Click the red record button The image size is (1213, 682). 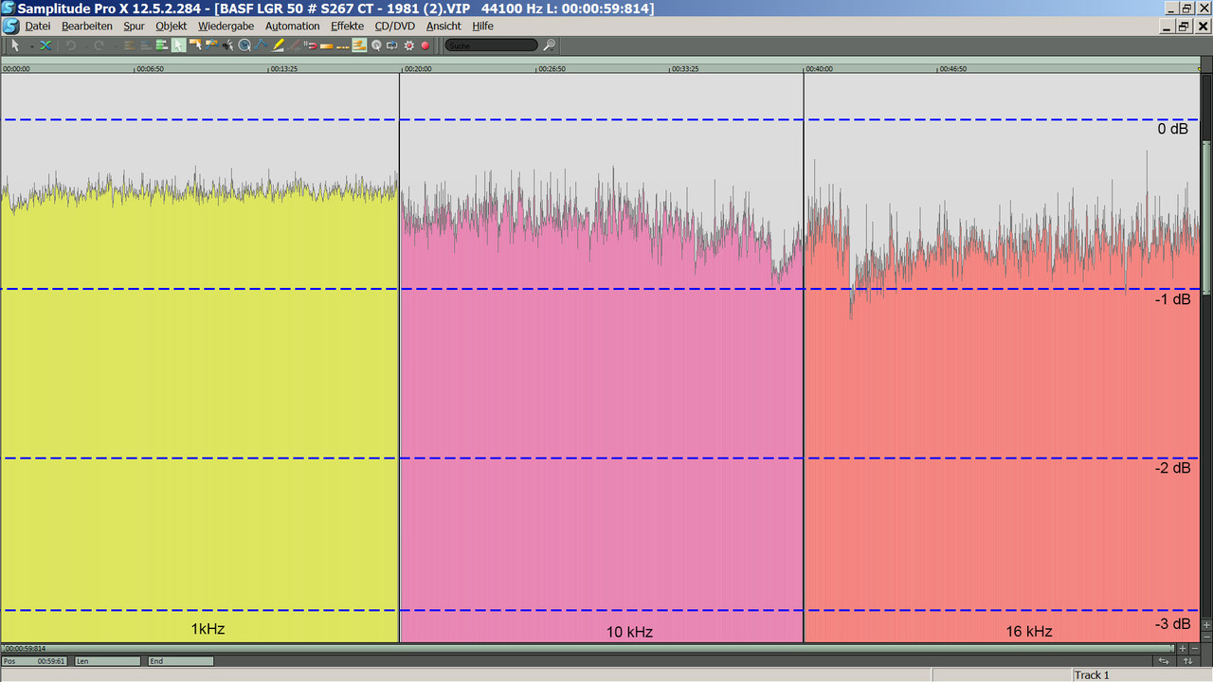tap(425, 45)
